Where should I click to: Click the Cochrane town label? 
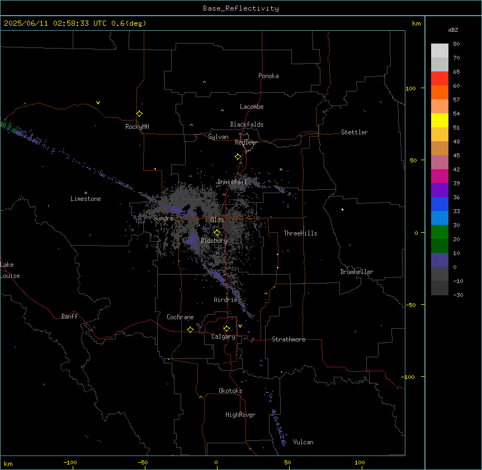180,317
